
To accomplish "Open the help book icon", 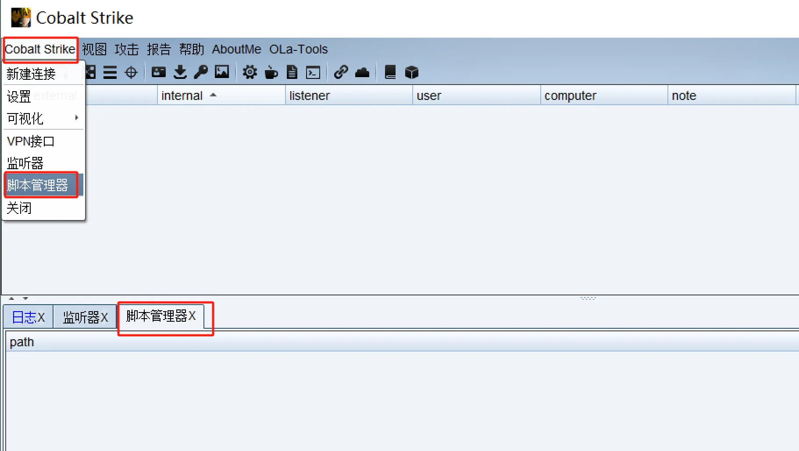I will point(390,72).
